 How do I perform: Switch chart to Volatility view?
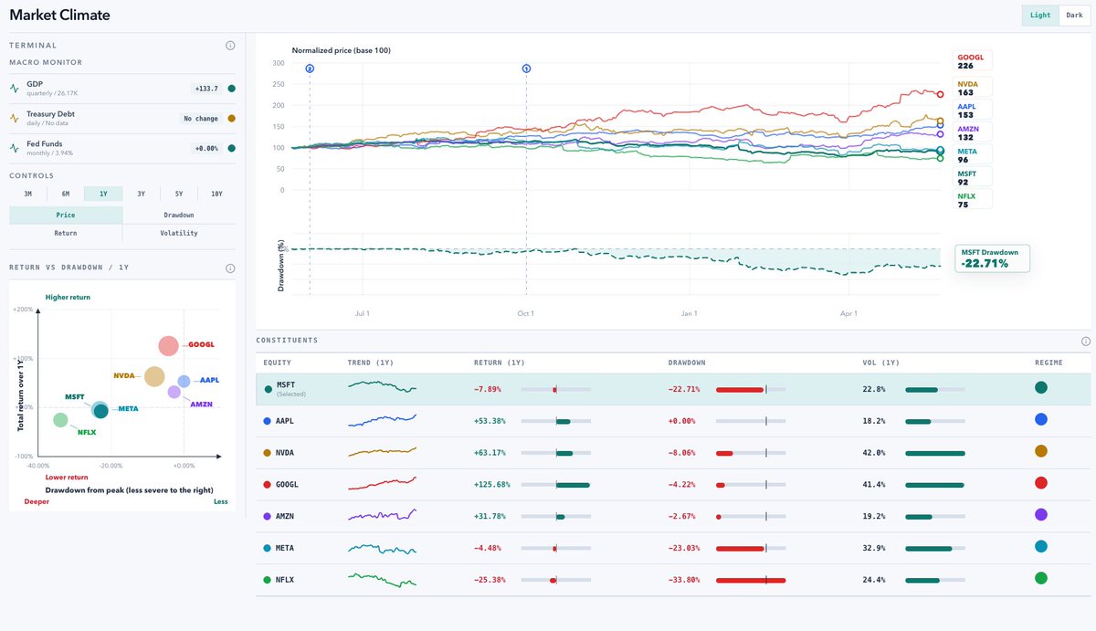179,233
